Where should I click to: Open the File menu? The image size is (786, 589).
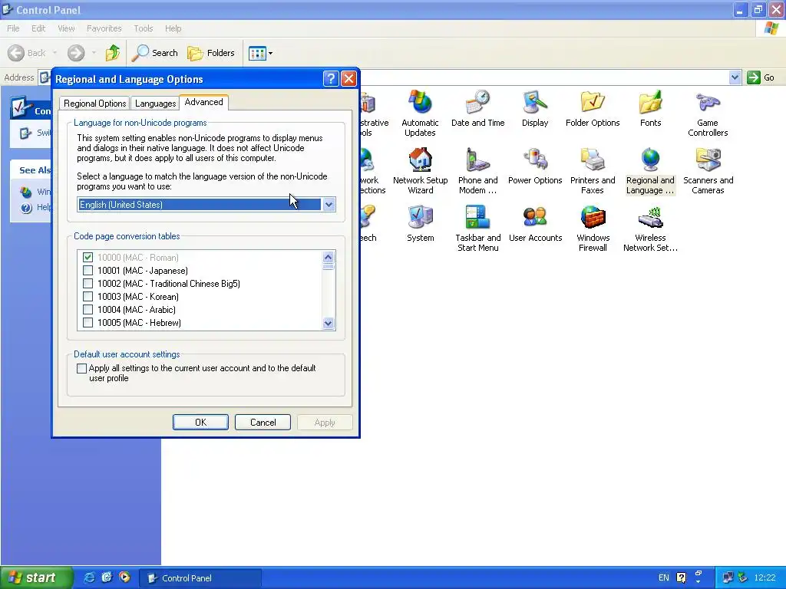[14, 28]
